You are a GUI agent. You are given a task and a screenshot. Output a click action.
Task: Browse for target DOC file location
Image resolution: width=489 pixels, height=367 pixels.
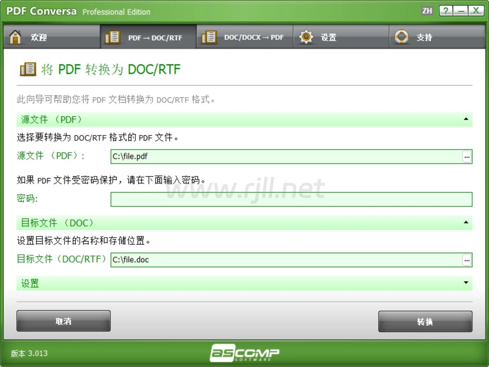pyautogui.click(x=467, y=260)
